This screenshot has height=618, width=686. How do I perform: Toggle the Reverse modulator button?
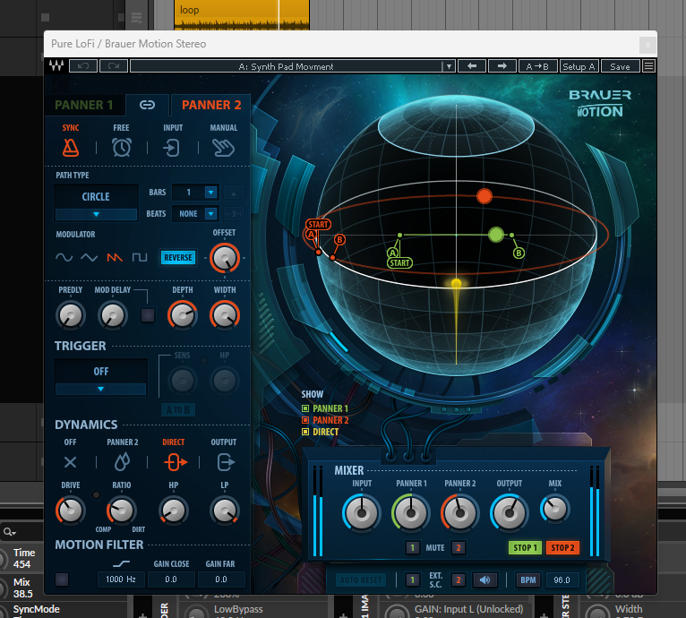[178, 257]
